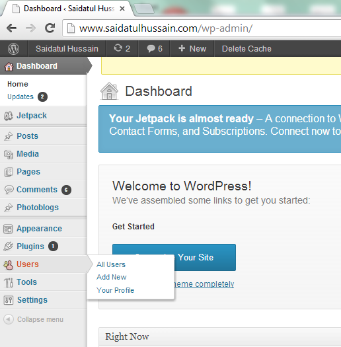
Task: Click the Plugins plug icon in sidebar
Action: 8,247
